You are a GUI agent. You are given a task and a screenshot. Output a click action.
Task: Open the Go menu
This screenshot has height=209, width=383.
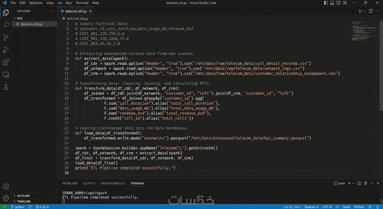pos(60,3)
